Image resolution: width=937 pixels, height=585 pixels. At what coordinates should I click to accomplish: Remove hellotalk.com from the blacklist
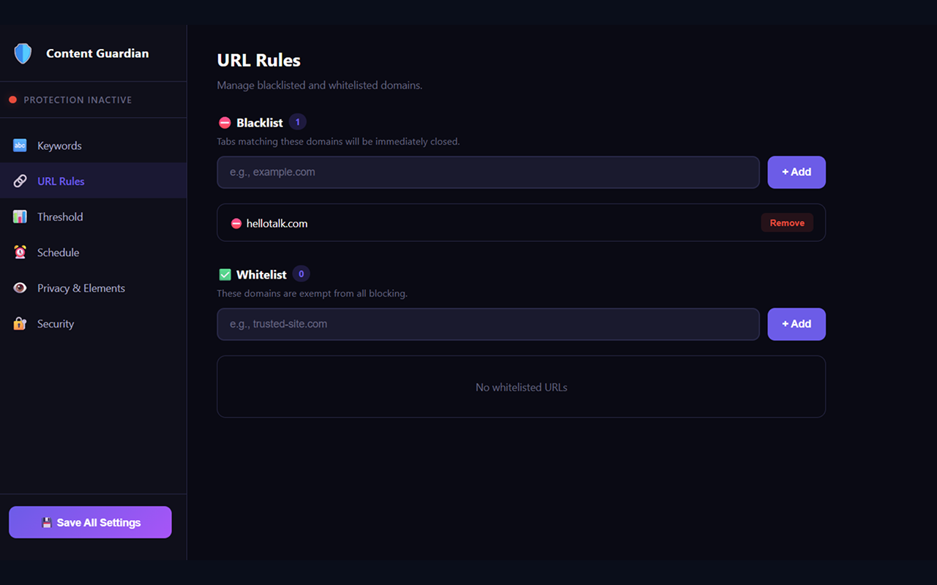click(787, 223)
